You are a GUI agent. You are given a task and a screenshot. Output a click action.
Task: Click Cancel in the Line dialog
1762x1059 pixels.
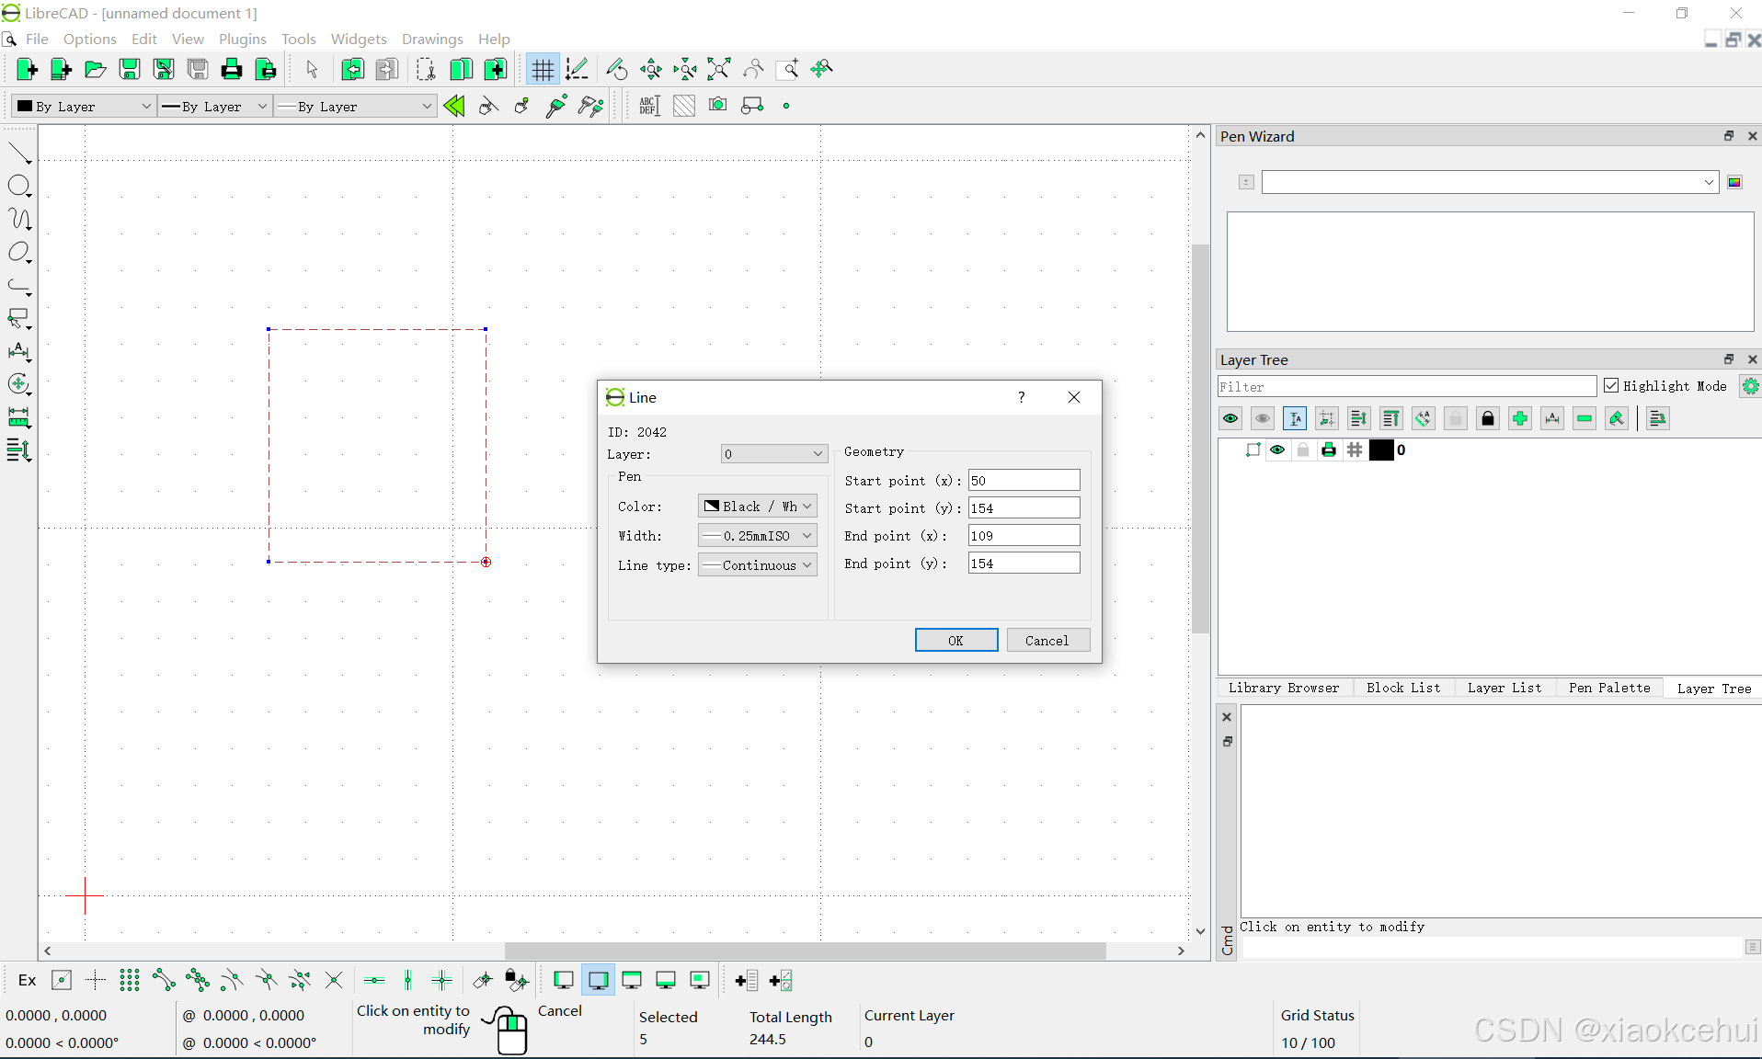point(1047,641)
